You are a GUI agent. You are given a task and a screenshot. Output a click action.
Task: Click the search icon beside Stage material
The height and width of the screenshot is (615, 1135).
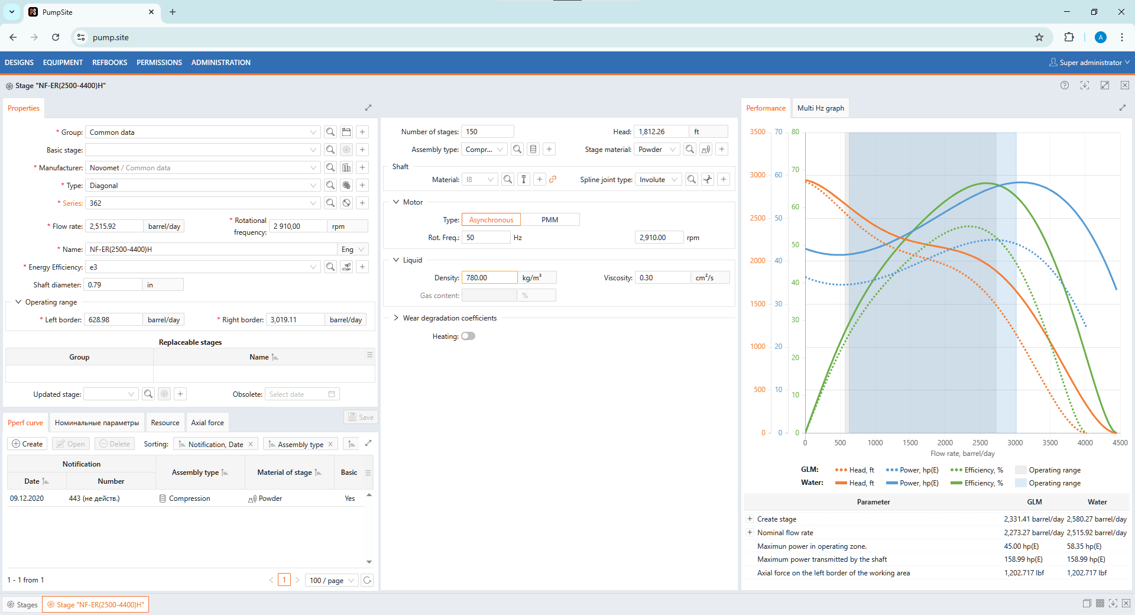[689, 150]
